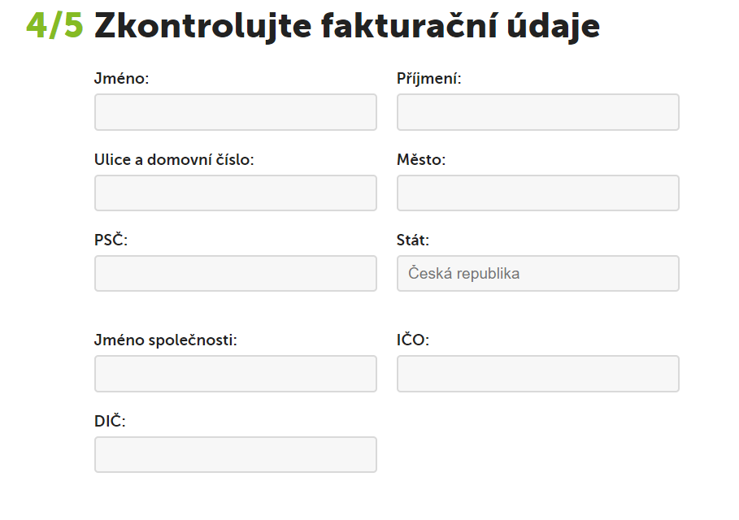The height and width of the screenshot is (520, 739).
Task: Click into the Město input field
Action: pos(537,193)
